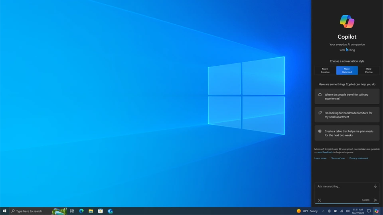
Task: Click the table grid icon on the meal suggestion
Action: coord(320,131)
